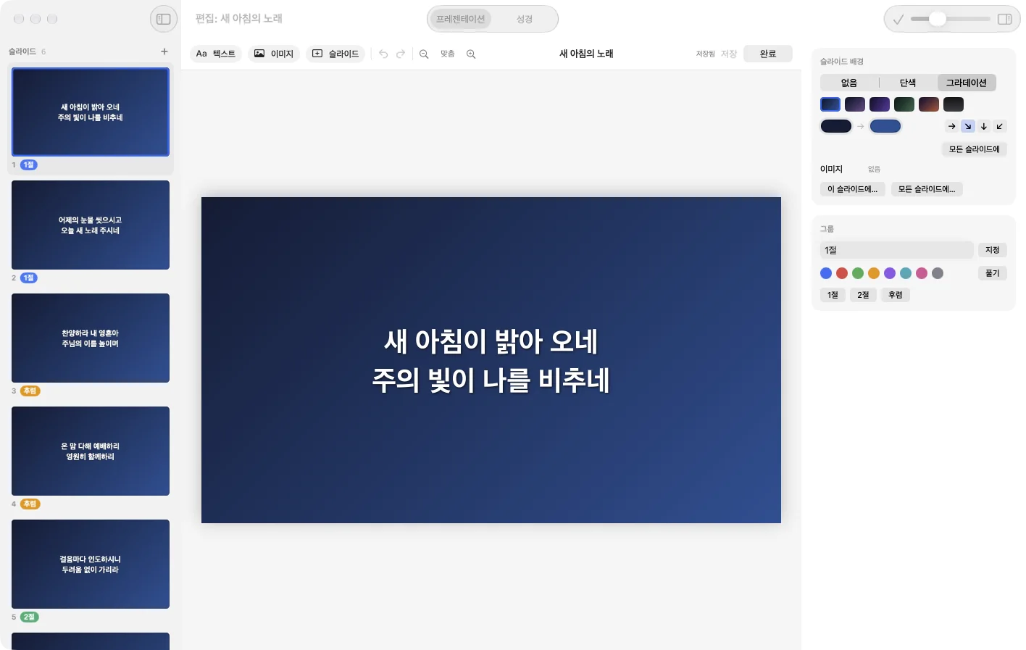
Task: Add text with the Aa 텍스트 button
Action: click(x=216, y=54)
